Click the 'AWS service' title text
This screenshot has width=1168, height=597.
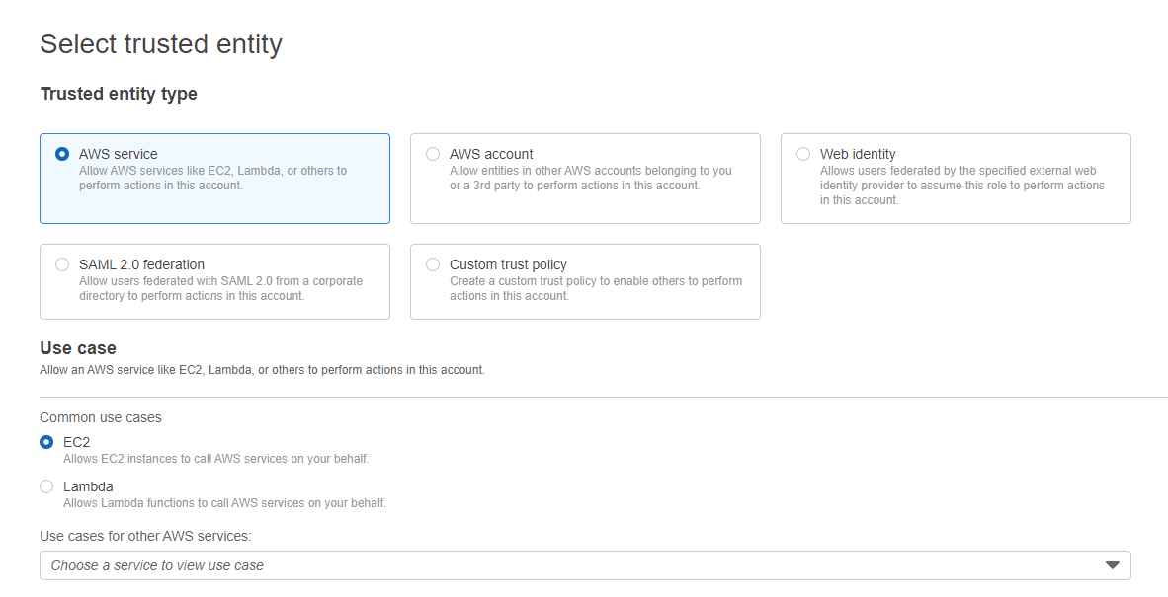(x=118, y=154)
